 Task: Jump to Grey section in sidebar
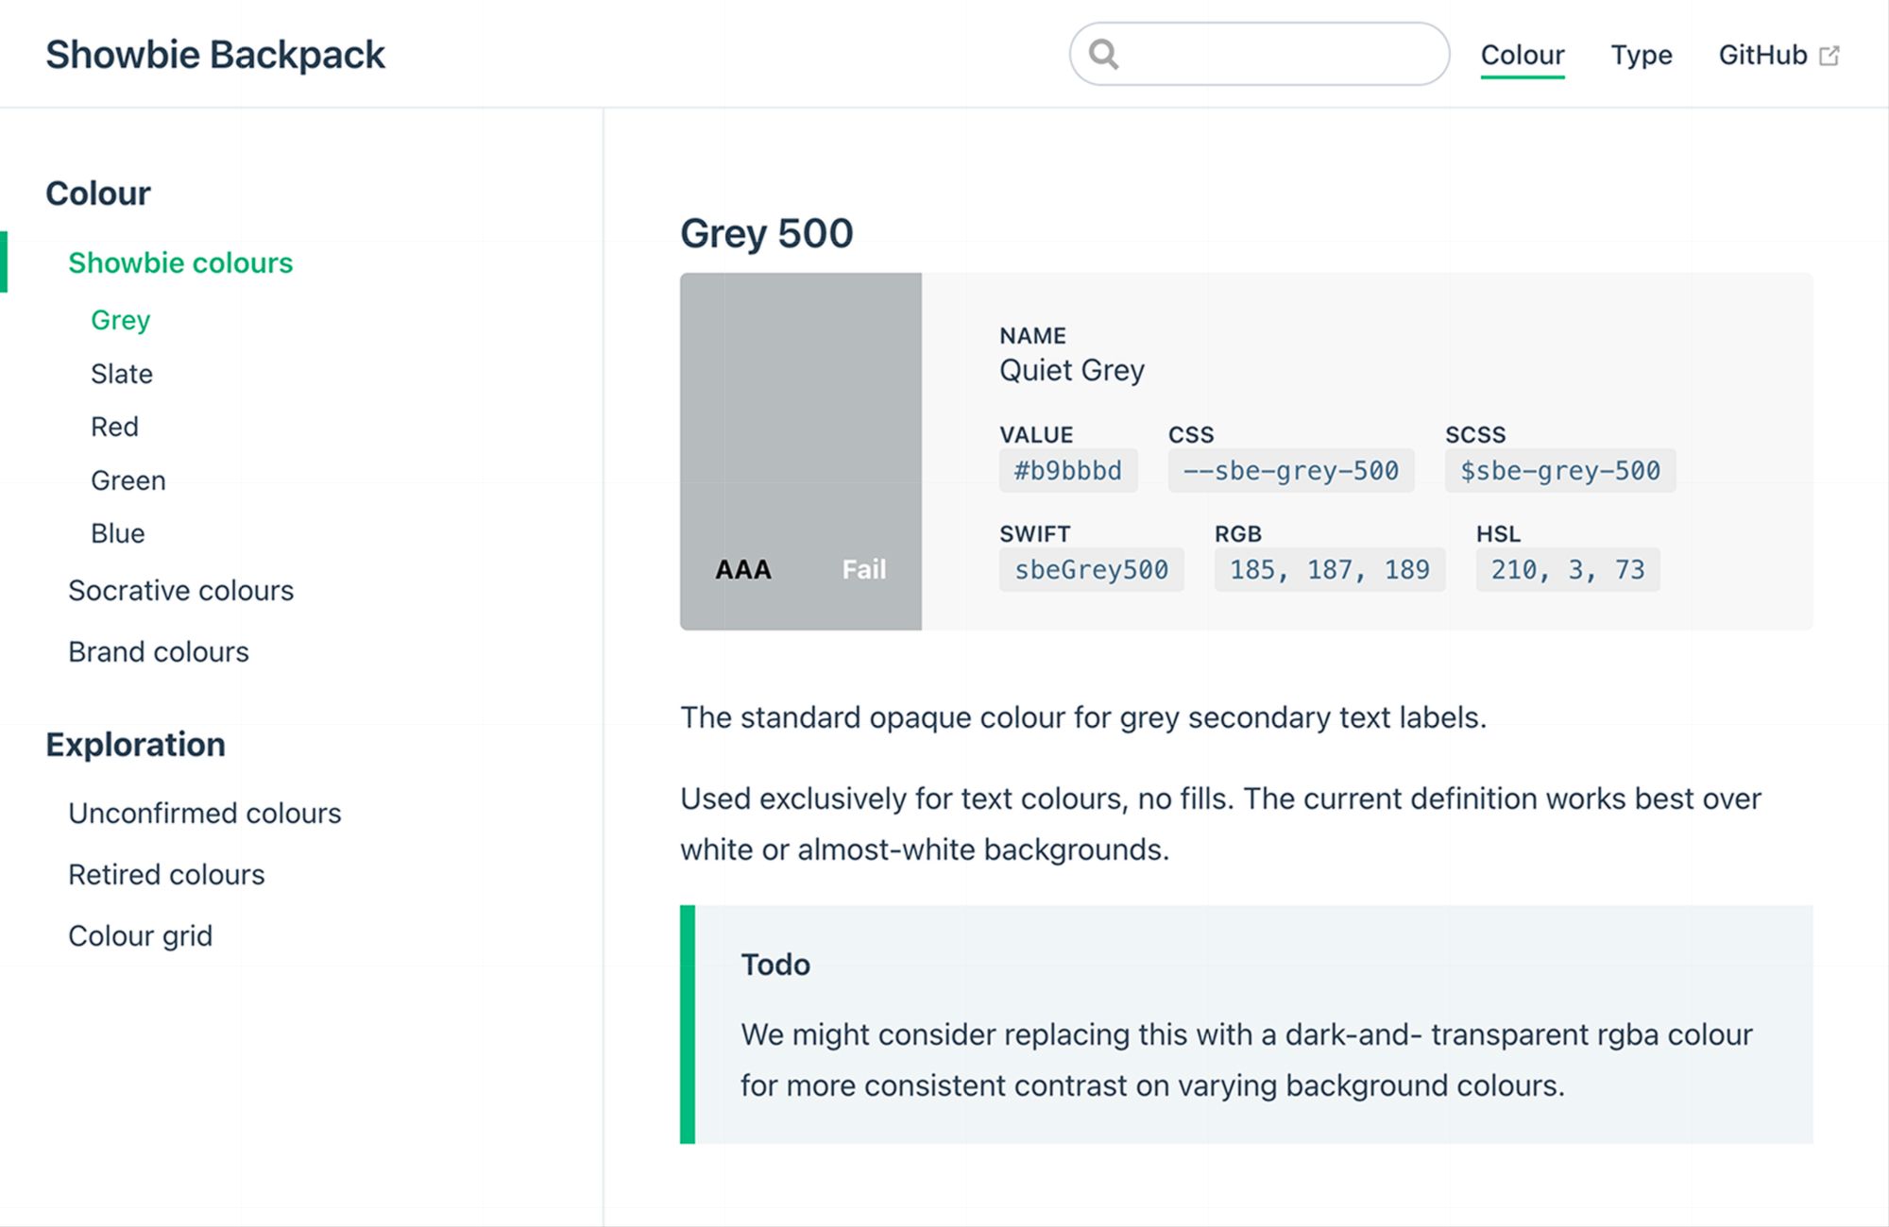121,320
